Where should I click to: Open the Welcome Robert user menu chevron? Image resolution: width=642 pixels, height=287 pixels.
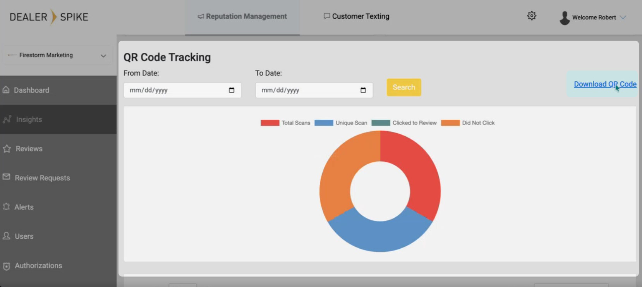tap(623, 17)
